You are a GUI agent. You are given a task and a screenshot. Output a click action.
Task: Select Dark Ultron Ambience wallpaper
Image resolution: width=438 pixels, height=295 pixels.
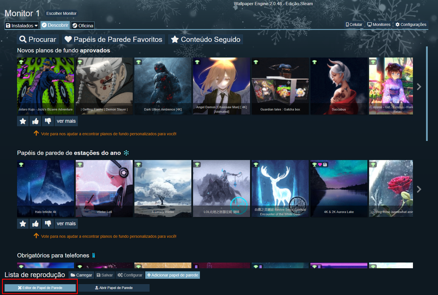click(163, 86)
